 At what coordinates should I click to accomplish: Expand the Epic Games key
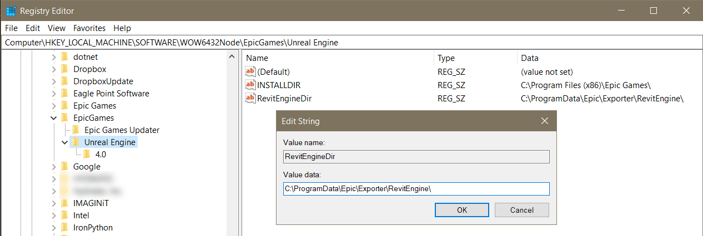54,106
